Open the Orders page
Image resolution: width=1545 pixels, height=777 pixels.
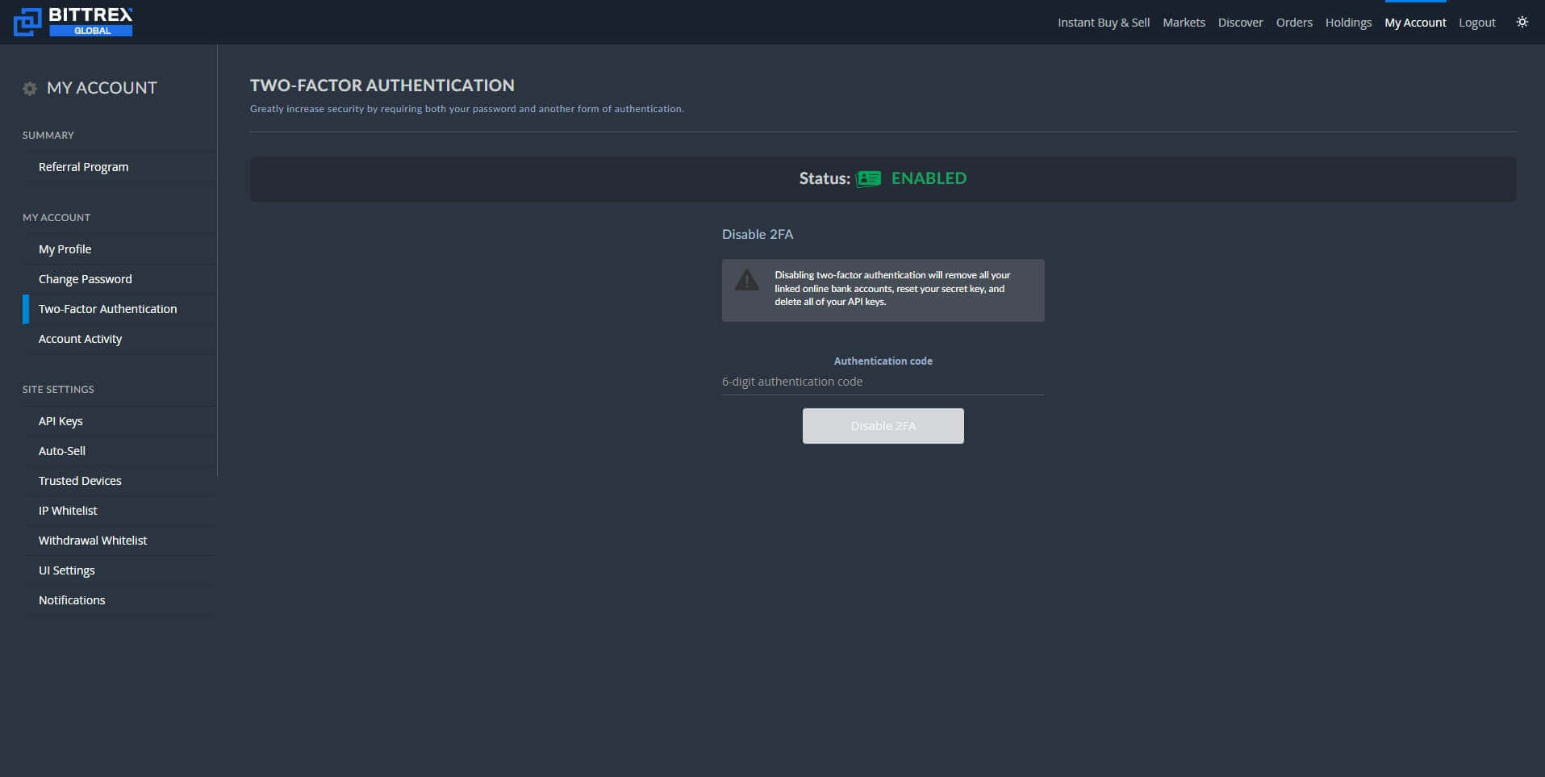[x=1294, y=23]
